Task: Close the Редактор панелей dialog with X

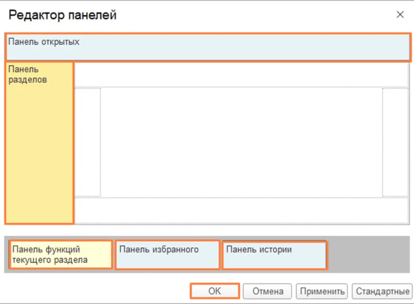Action: [x=400, y=15]
